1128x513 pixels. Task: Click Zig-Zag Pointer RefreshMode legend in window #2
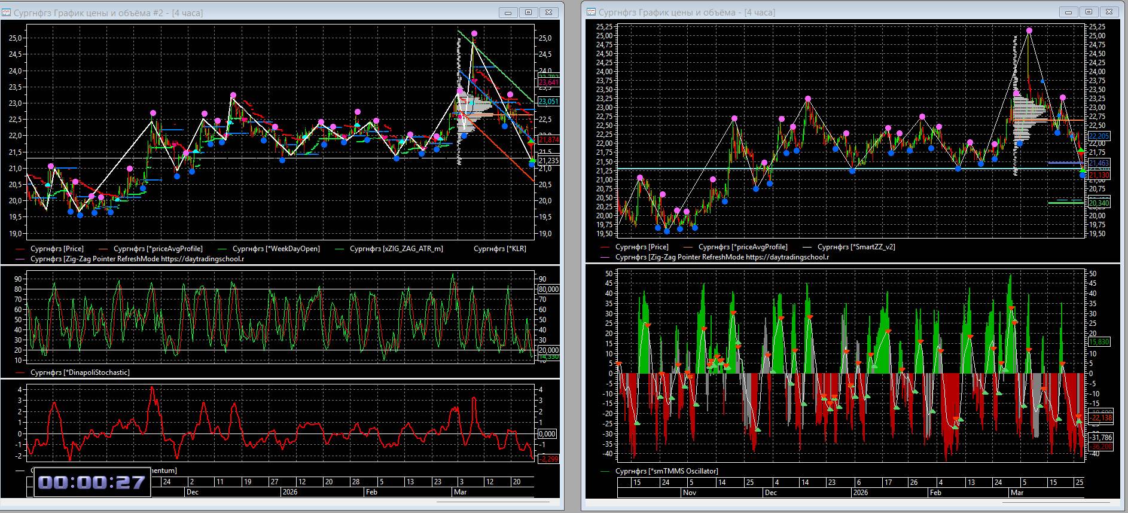pos(137,259)
